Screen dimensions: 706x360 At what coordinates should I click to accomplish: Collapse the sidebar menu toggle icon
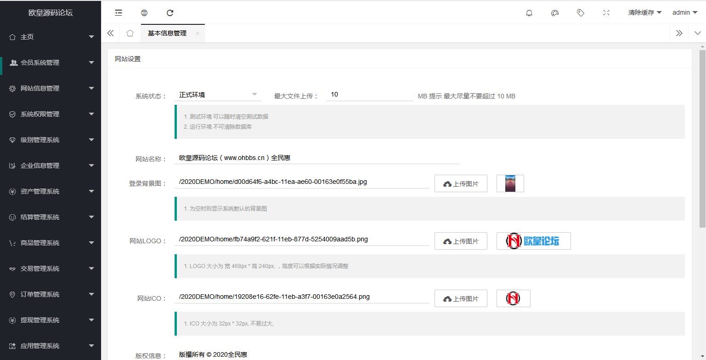[119, 12]
